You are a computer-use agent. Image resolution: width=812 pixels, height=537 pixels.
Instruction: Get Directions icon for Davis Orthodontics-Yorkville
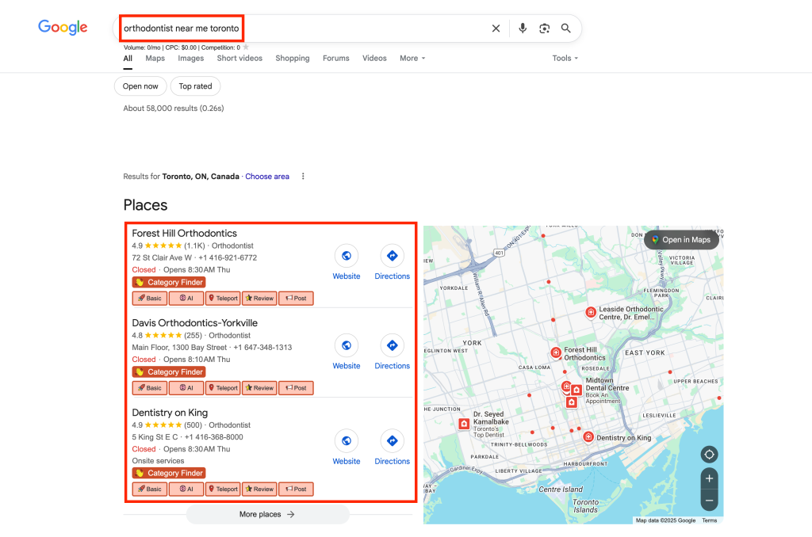click(x=392, y=345)
